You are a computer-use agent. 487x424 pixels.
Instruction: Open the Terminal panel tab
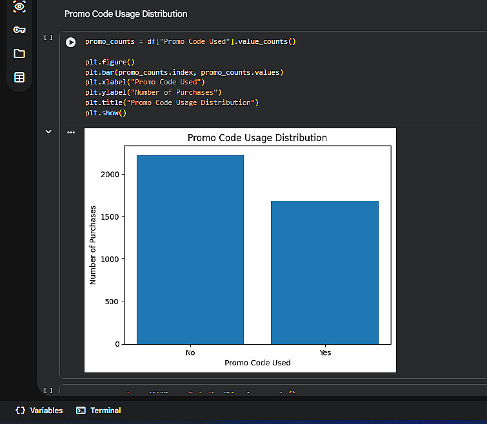pyautogui.click(x=105, y=410)
